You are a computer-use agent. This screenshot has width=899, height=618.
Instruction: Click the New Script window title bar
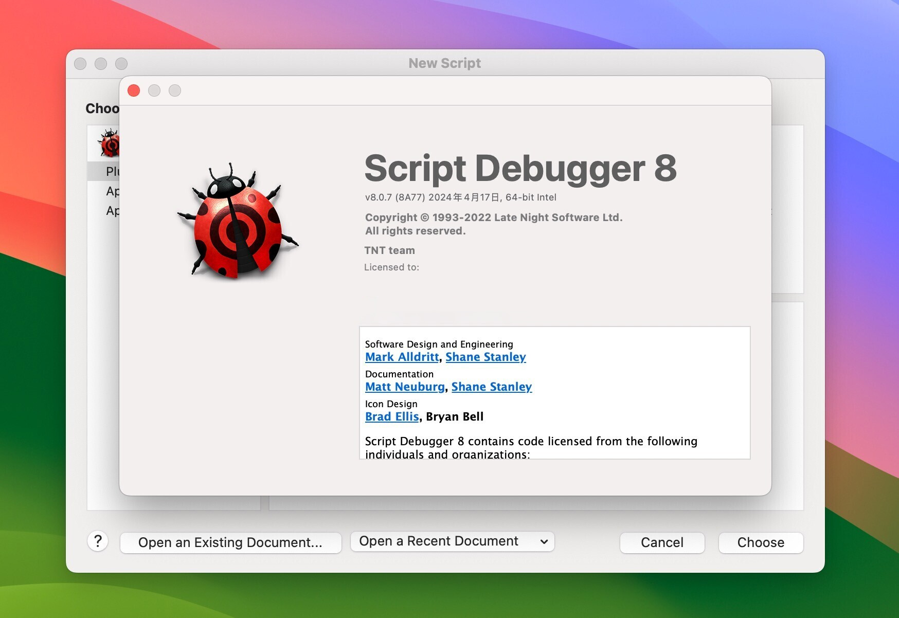[444, 63]
